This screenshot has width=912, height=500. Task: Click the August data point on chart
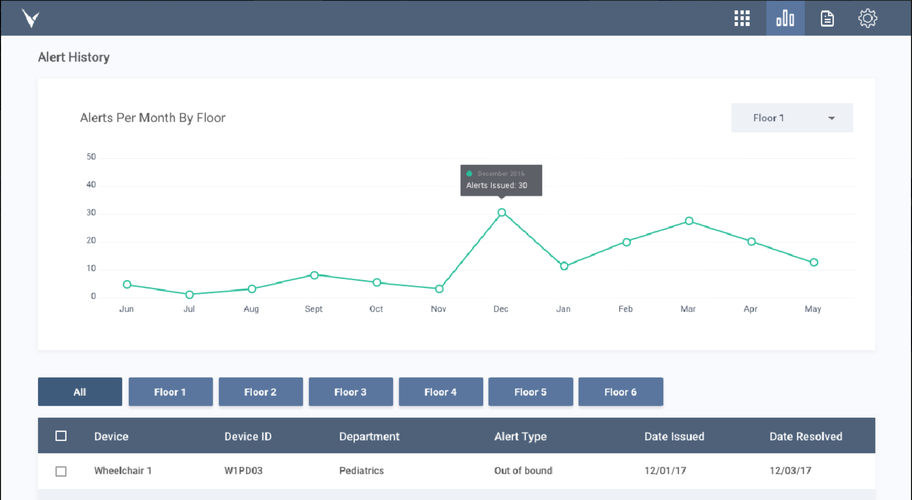coord(252,289)
